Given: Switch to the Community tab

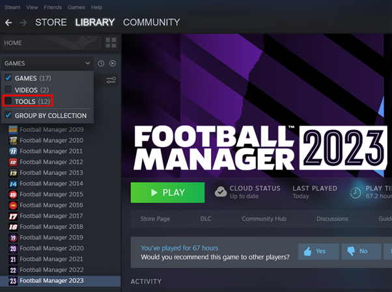Looking at the screenshot, I should tap(151, 23).
